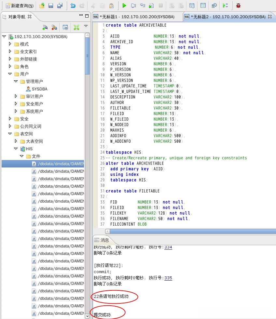Click the red debug bug icon
This screenshot has height=319, width=276.
tap(238, 6)
